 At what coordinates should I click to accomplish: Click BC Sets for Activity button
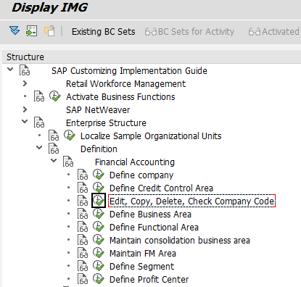[189, 32]
